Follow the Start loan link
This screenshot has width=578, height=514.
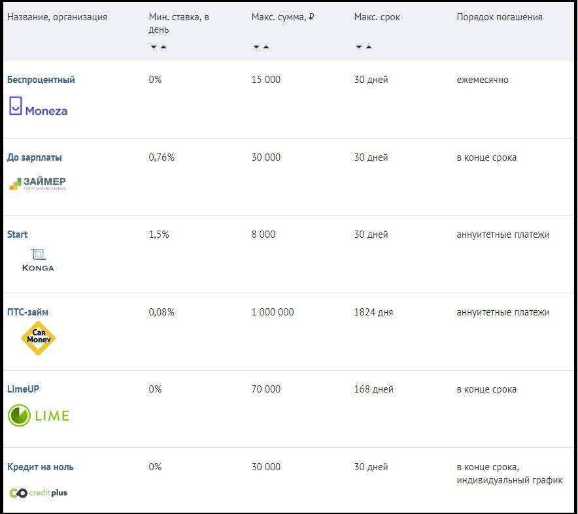point(18,234)
